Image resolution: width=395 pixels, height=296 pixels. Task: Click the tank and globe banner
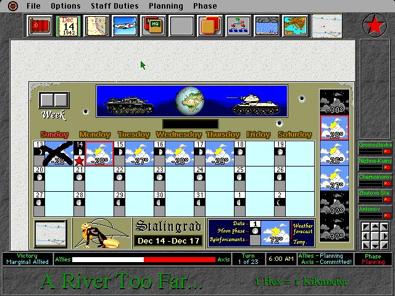click(x=192, y=101)
